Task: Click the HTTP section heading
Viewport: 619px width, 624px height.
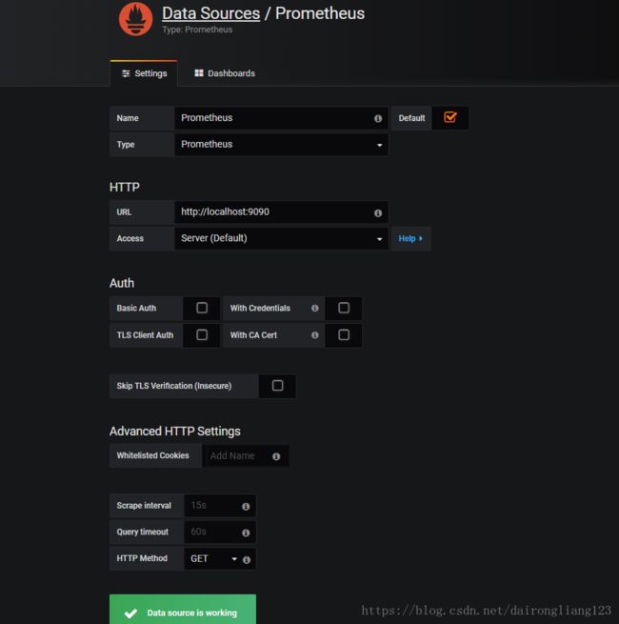Action: (125, 187)
